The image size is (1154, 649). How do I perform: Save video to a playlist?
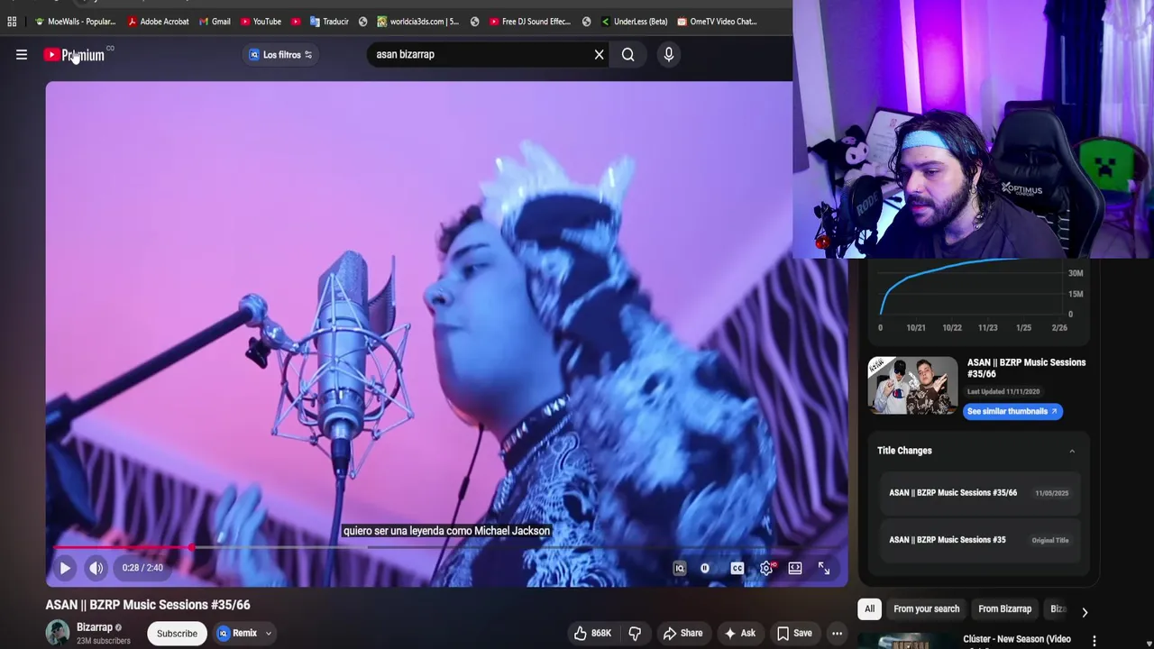pos(793,633)
